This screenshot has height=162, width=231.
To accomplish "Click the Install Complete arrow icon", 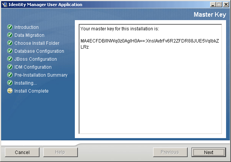I will click(x=10, y=91).
